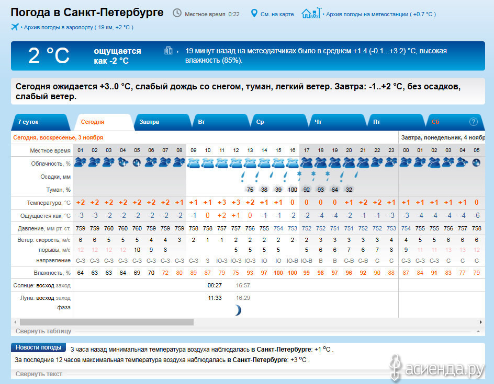
Task: Click the Местное время 0:22 text
Action: tap(212, 14)
